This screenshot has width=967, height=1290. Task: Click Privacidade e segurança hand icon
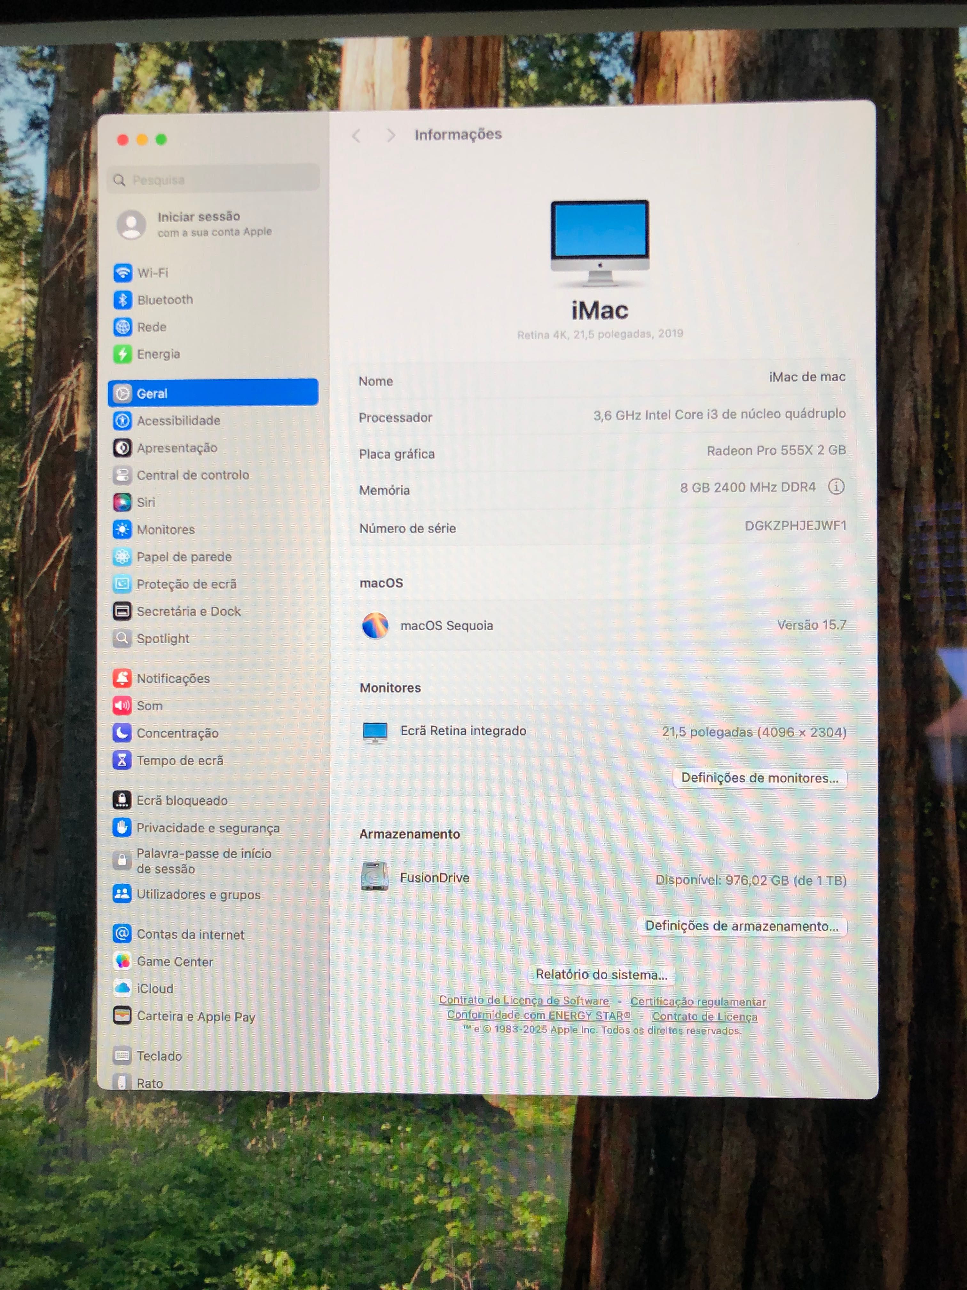[x=122, y=828]
